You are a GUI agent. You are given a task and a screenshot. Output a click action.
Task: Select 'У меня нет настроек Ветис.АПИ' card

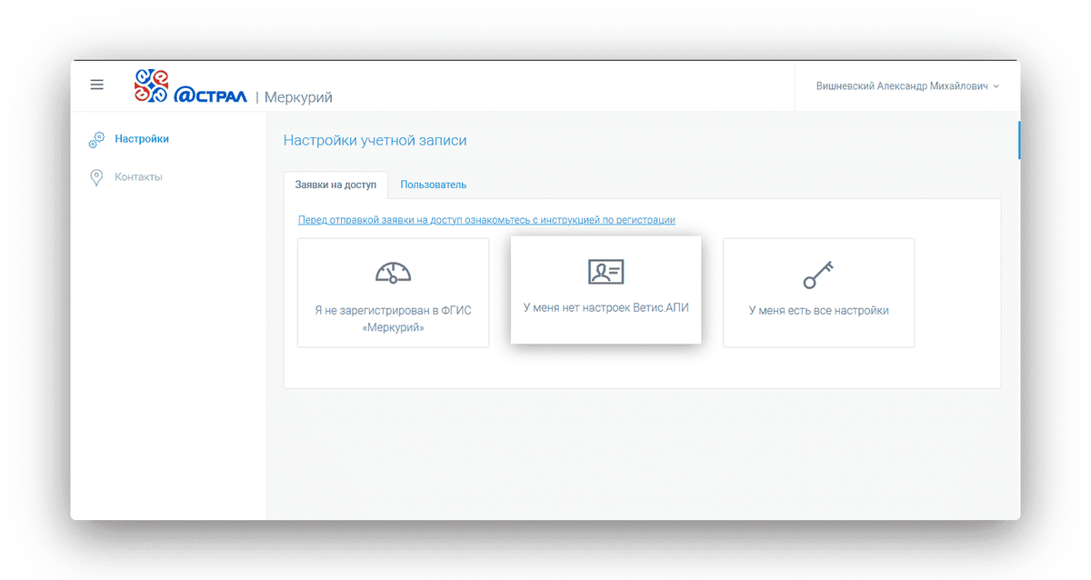pyautogui.click(x=606, y=291)
